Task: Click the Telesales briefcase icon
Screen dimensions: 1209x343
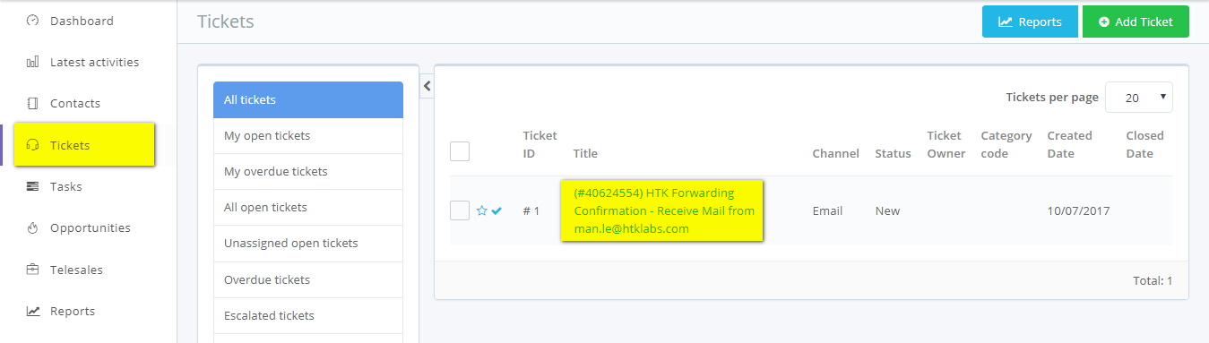Action: pos(33,270)
